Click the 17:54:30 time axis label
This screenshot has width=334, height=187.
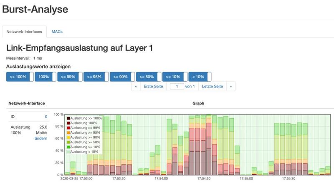tap(204, 179)
